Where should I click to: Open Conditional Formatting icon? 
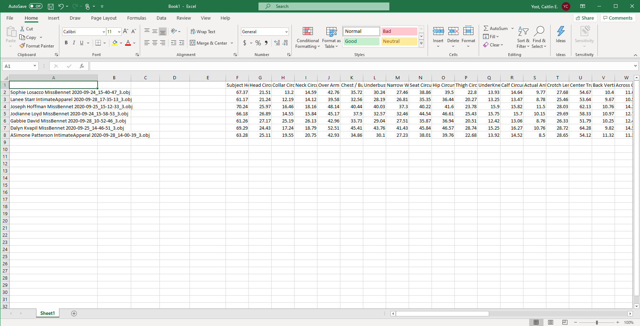(x=308, y=31)
